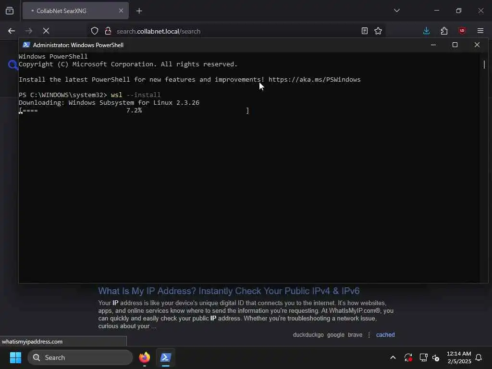View site connection lock info

click(108, 31)
